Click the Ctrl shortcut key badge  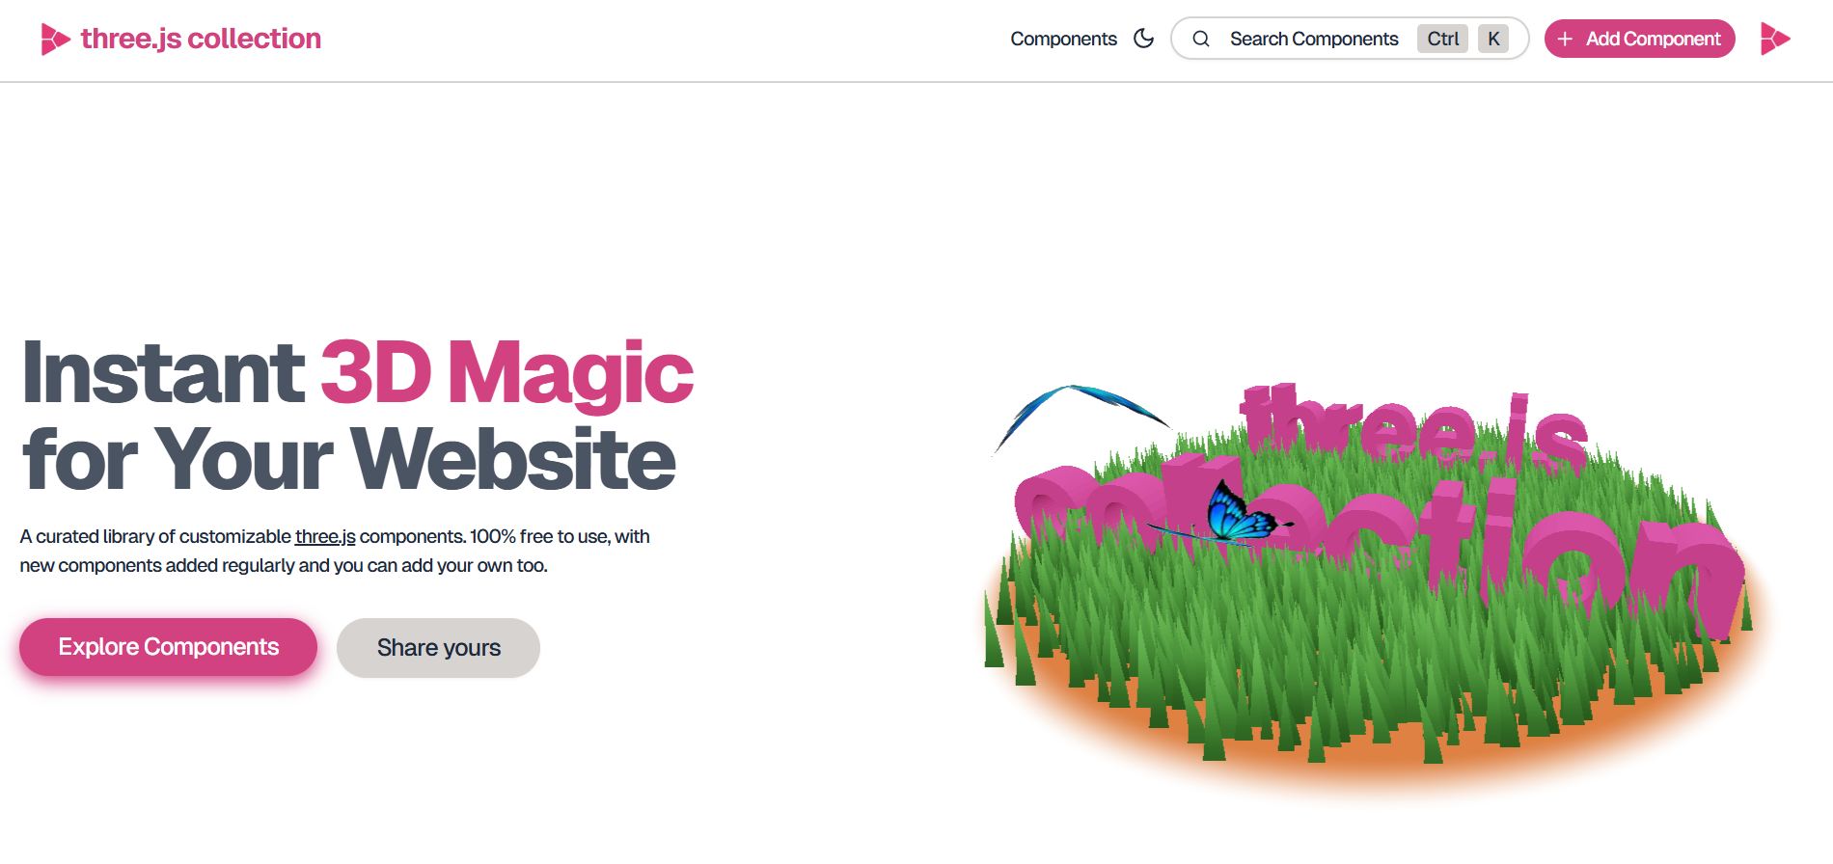tap(1442, 39)
